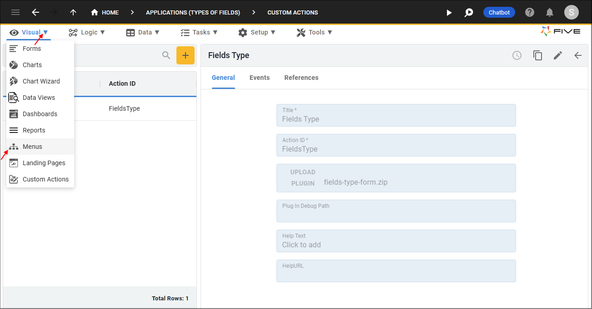
Task: Expand the Logic dropdown menu
Action: (87, 32)
